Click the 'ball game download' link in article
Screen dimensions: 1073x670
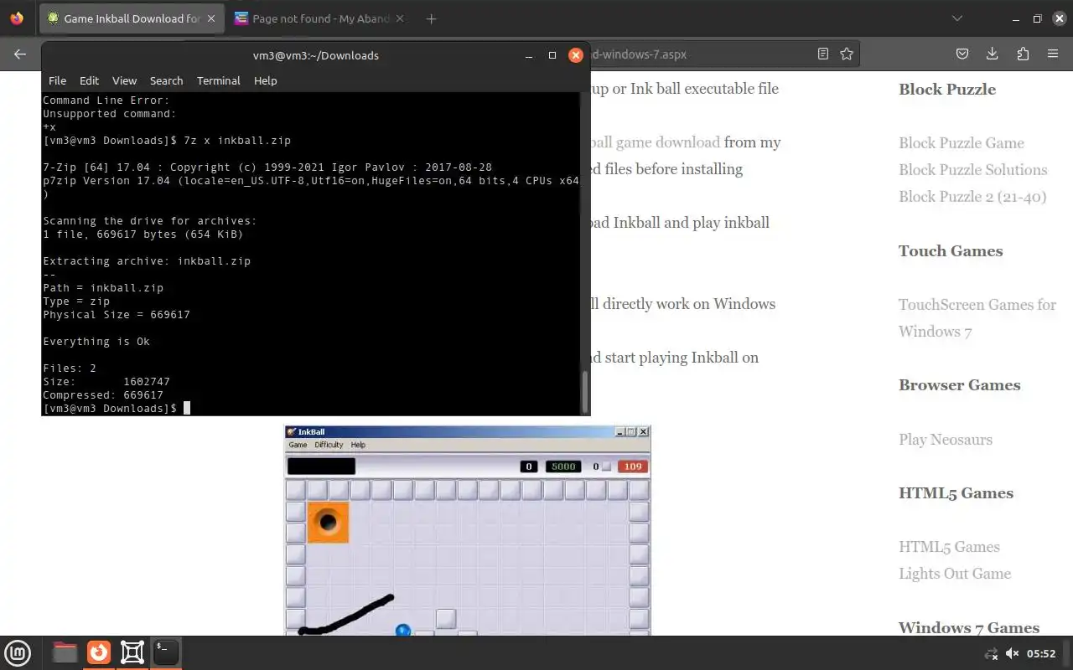tap(656, 142)
